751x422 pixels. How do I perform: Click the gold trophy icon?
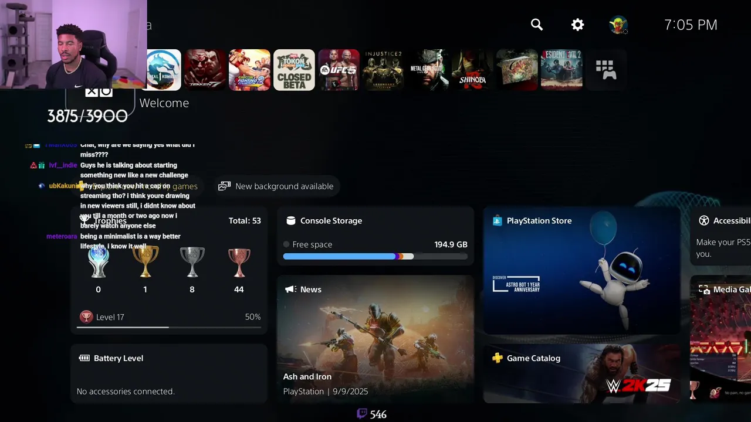[x=145, y=262]
